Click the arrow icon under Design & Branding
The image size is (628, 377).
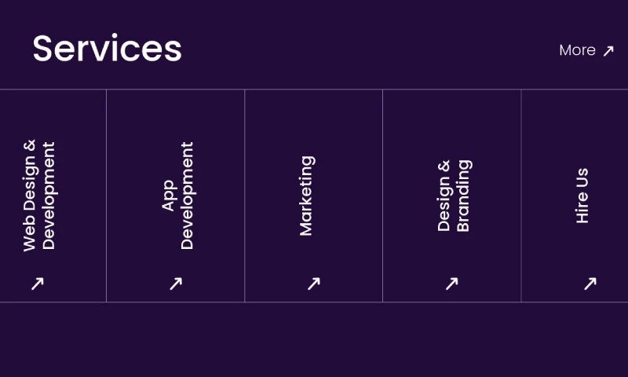tap(451, 284)
